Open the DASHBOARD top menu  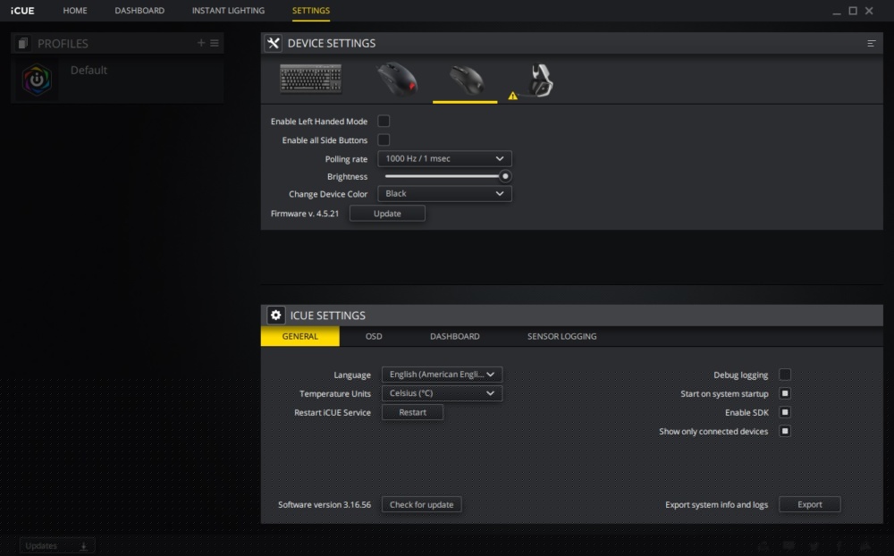[139, 10]
